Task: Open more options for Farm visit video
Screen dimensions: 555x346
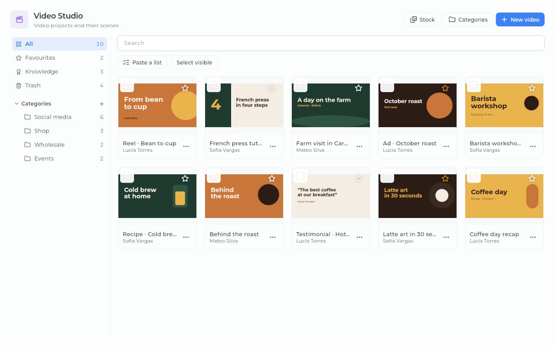Action: pyautogui.click(x=359, y=147)
